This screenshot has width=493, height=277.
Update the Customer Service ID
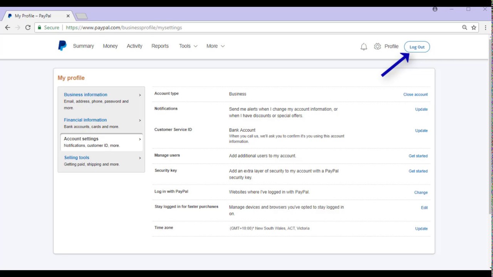[x=421, y=130]
